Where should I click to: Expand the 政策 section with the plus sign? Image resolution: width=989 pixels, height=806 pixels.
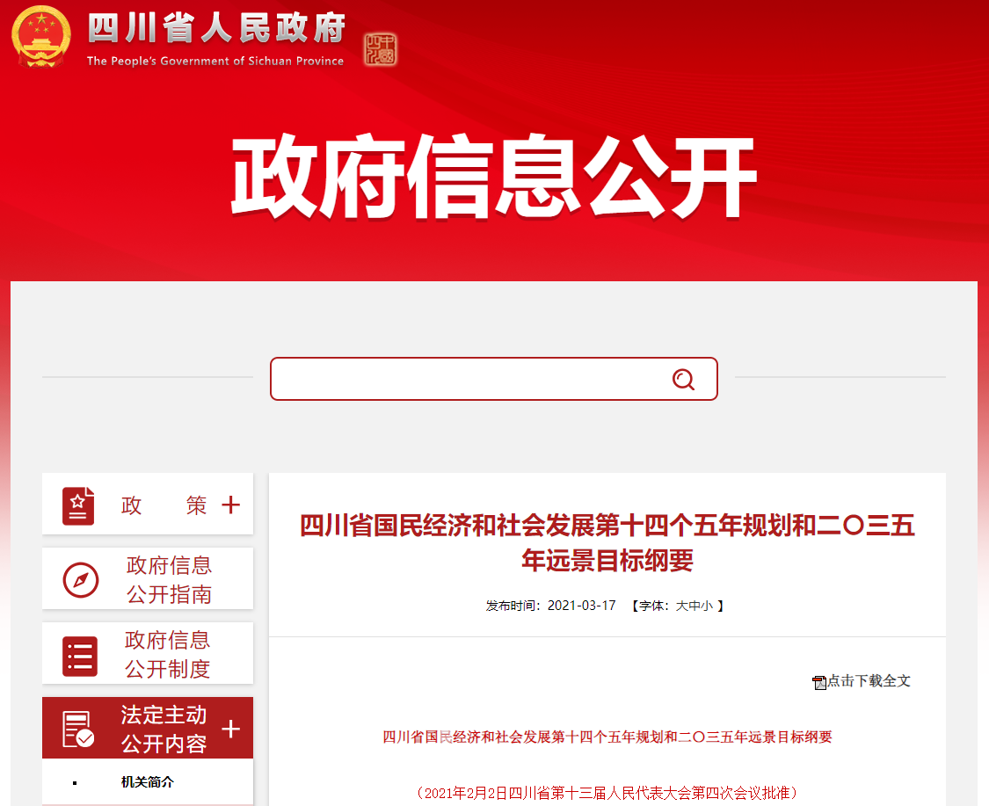click(230, 505)
